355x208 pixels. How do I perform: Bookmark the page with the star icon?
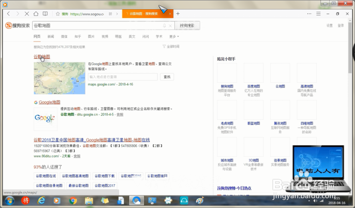click(x=58, y=14)
